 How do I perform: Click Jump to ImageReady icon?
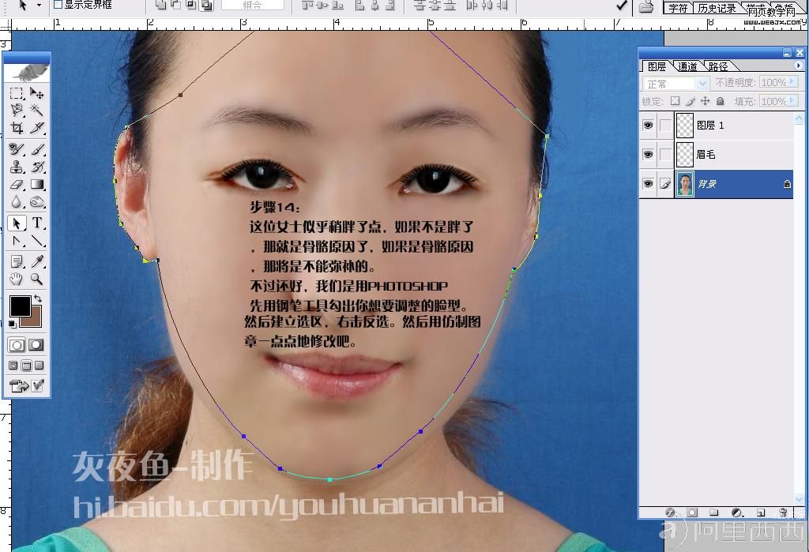point(26,386)
